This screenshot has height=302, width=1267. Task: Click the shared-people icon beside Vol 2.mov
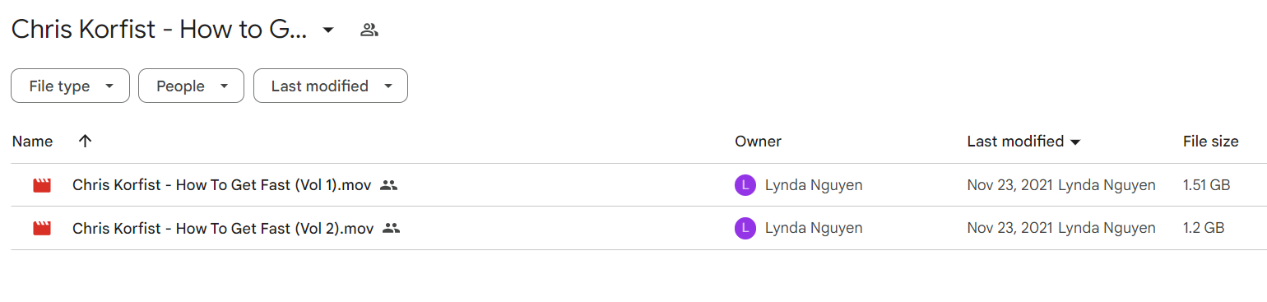[x=392, y=228]
